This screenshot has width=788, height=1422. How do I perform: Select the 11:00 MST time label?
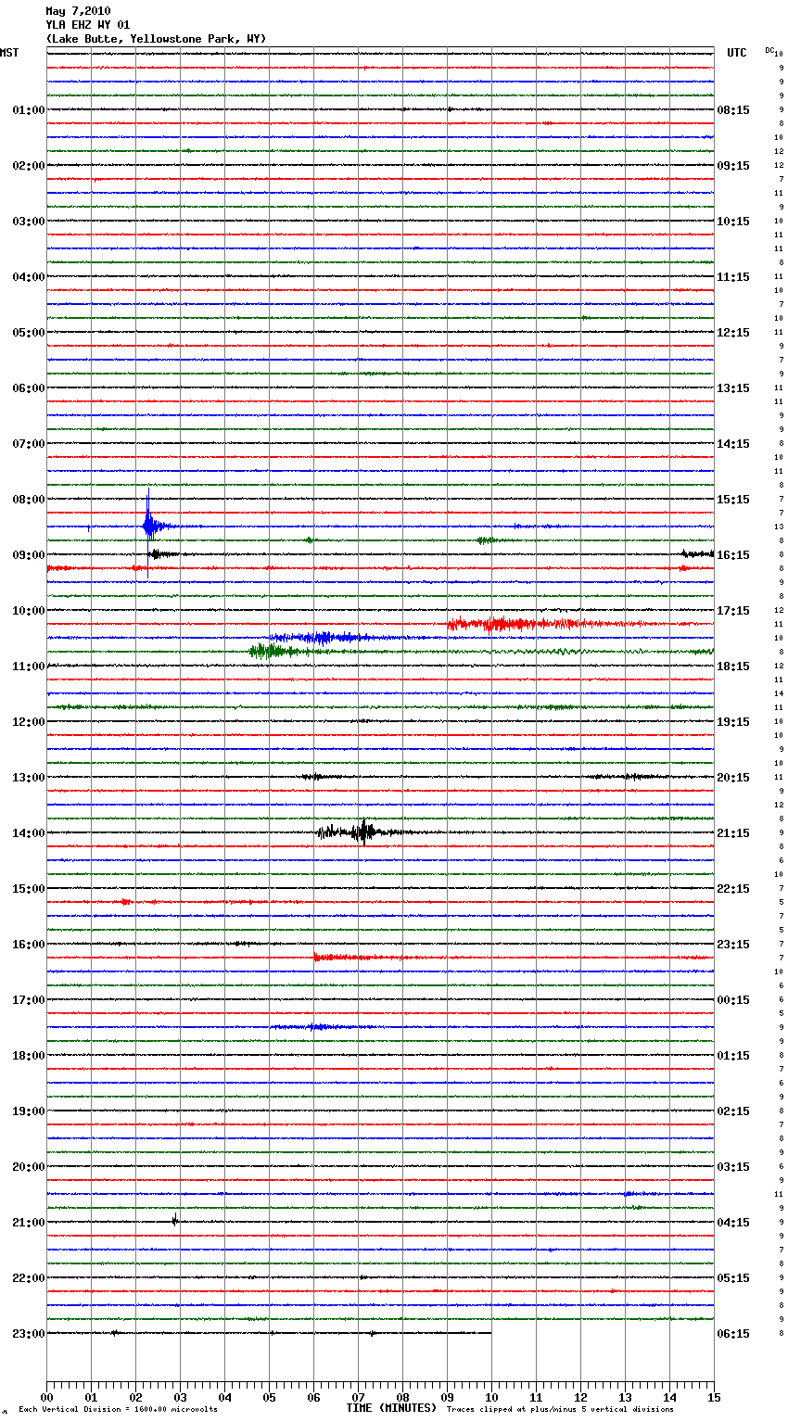click(28, 667)
